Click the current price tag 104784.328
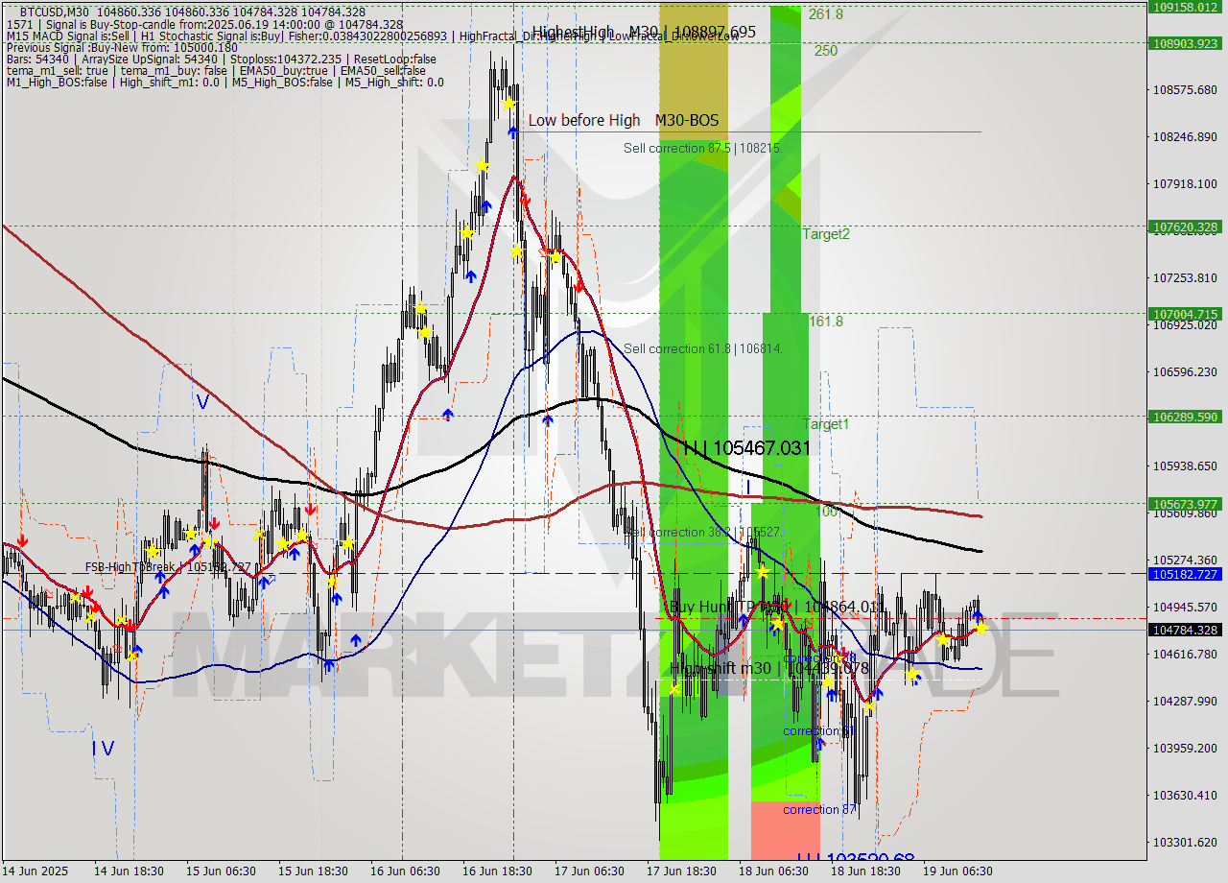 [x=1187, y=630]
